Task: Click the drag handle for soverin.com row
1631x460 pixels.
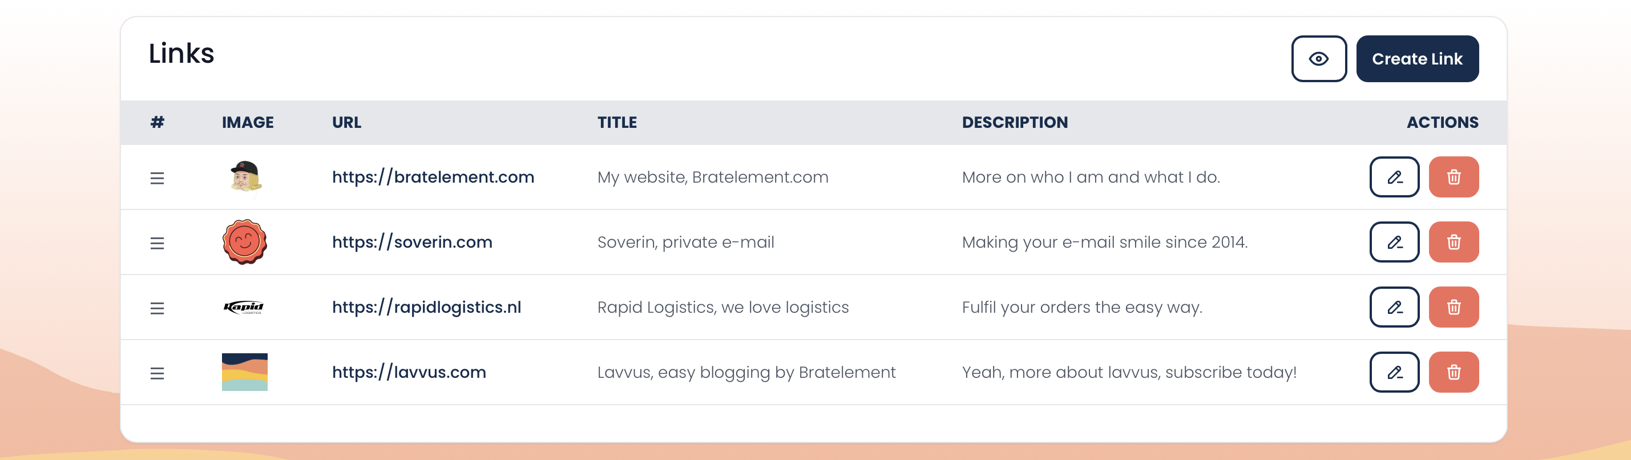Action: click(157, 242)
